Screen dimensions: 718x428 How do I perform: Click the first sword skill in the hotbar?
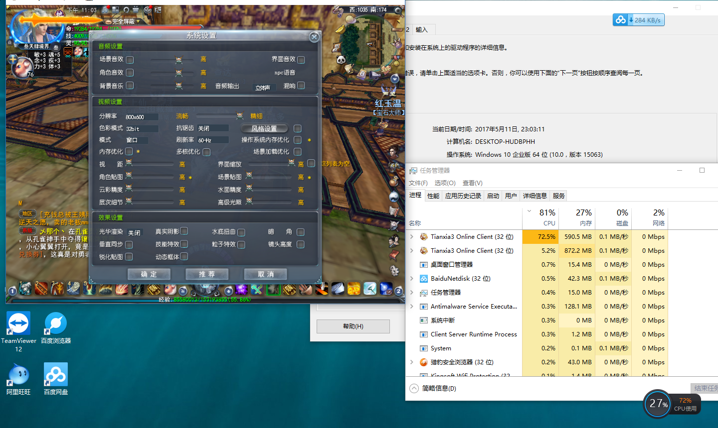[26, 288]
